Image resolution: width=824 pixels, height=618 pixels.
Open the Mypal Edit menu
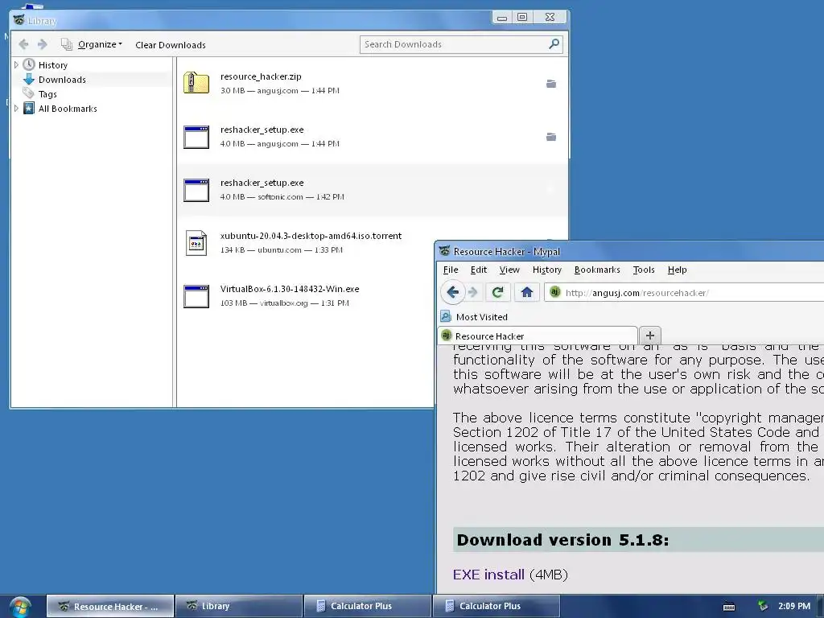[478, 270]
